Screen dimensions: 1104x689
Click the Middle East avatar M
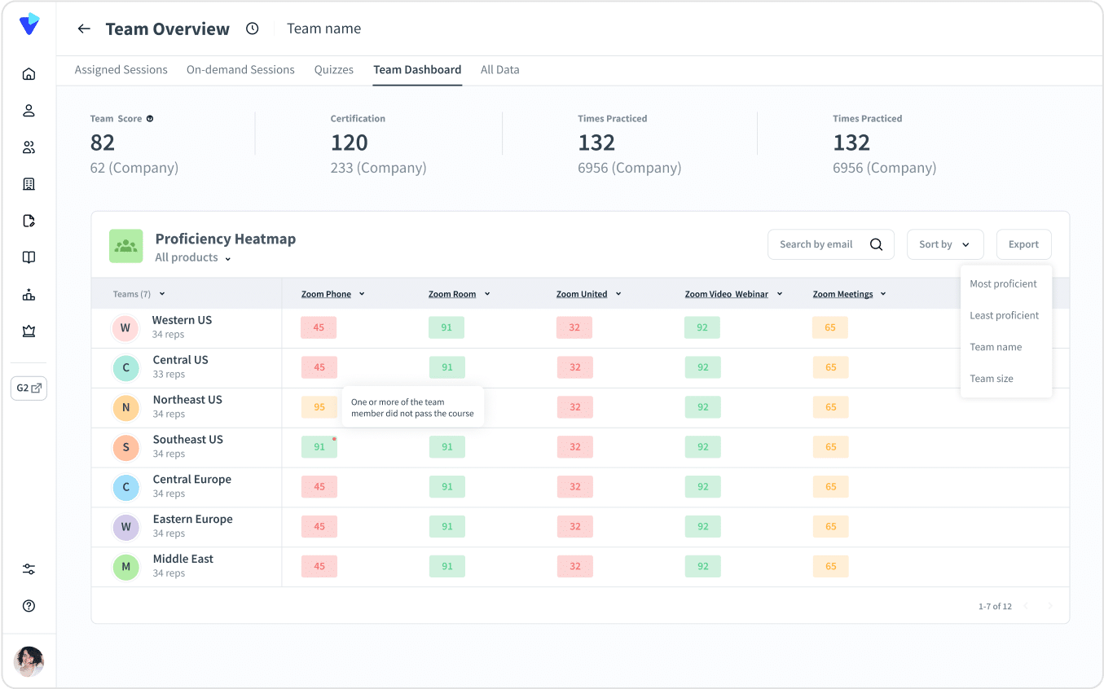(x=125, y=568)
